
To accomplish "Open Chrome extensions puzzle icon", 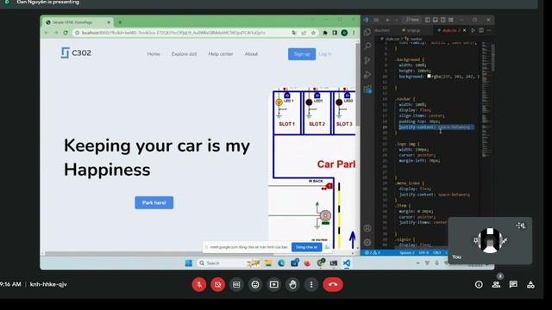I will click(325, 33).
